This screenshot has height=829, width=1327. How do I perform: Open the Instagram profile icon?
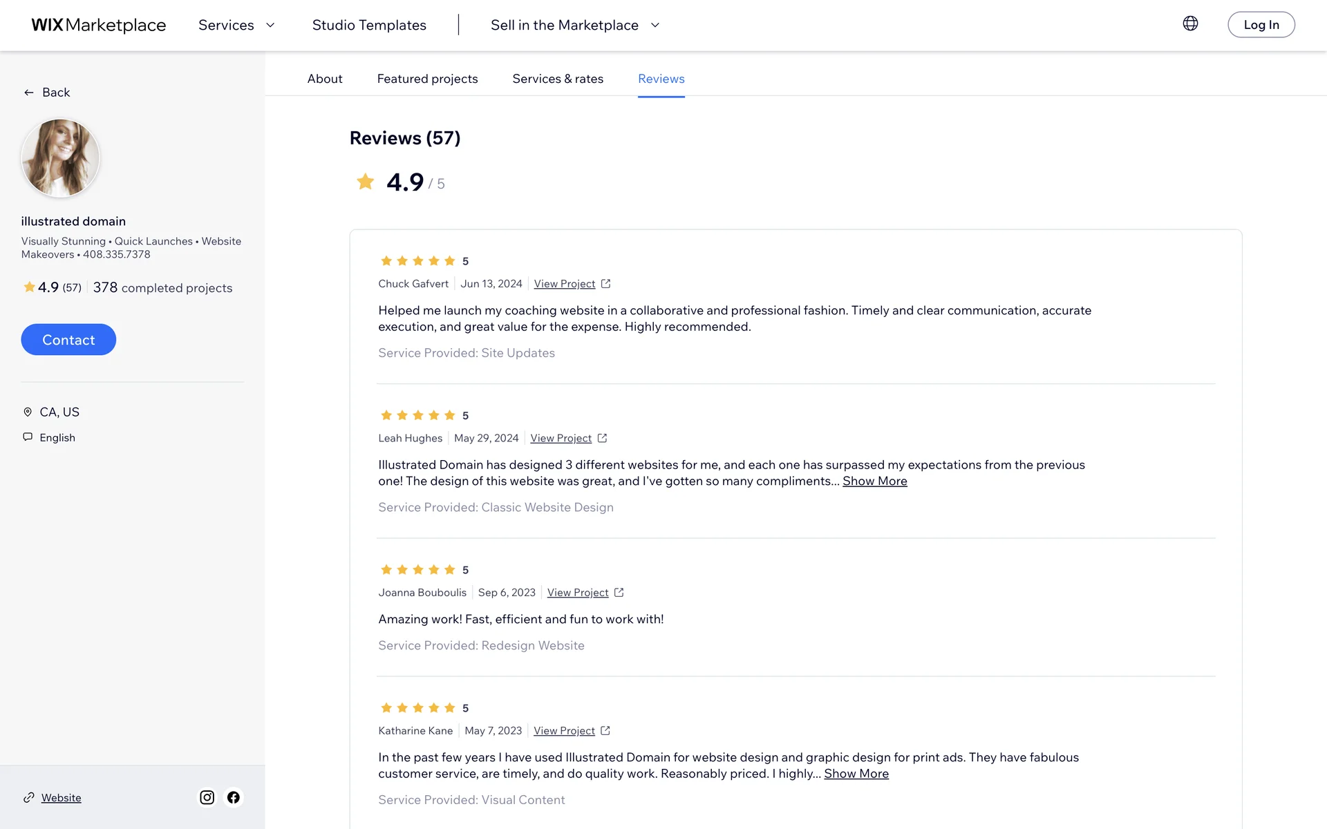coord(207,797)
